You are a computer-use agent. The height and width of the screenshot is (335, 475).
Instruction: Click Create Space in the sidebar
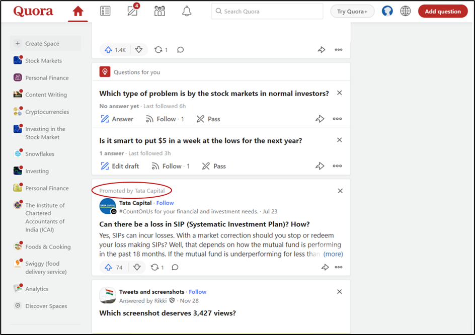point(45,44)
